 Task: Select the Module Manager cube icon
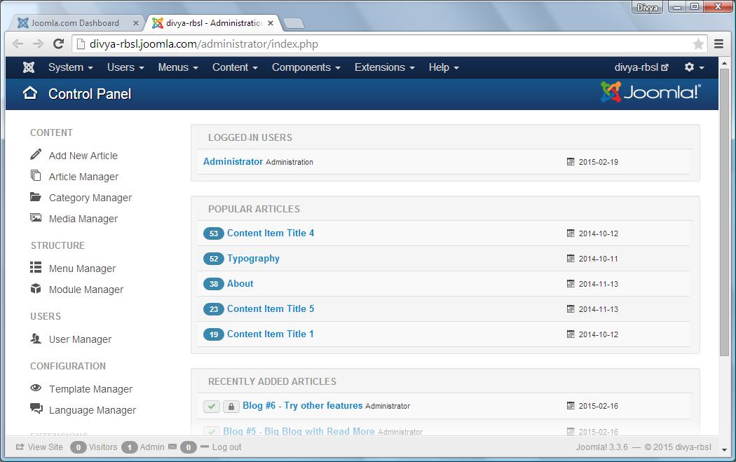coord(35,289)
